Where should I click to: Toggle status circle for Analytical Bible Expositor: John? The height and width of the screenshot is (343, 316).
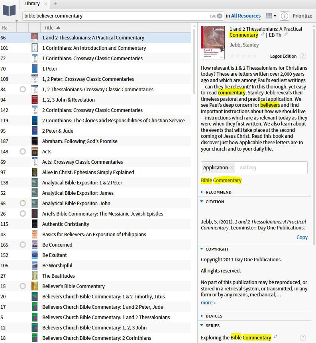23,203
